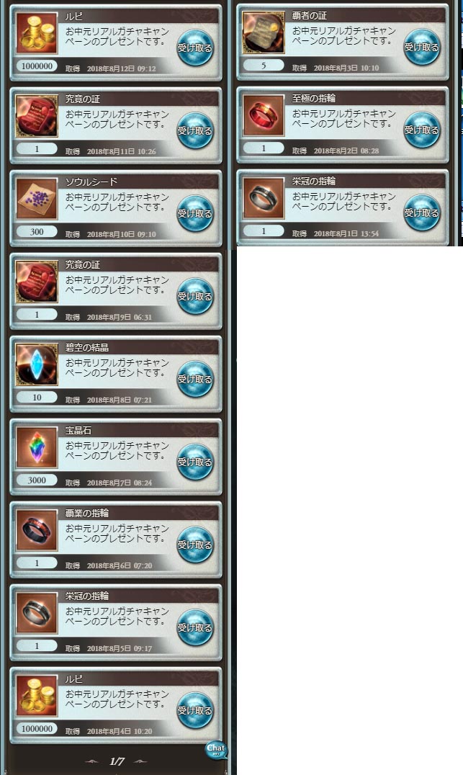Click the purple Soul Seed icon
This screenshot has width=463, height=775.
37,199
